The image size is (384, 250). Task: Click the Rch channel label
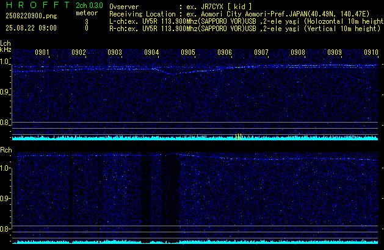point(6,150)
